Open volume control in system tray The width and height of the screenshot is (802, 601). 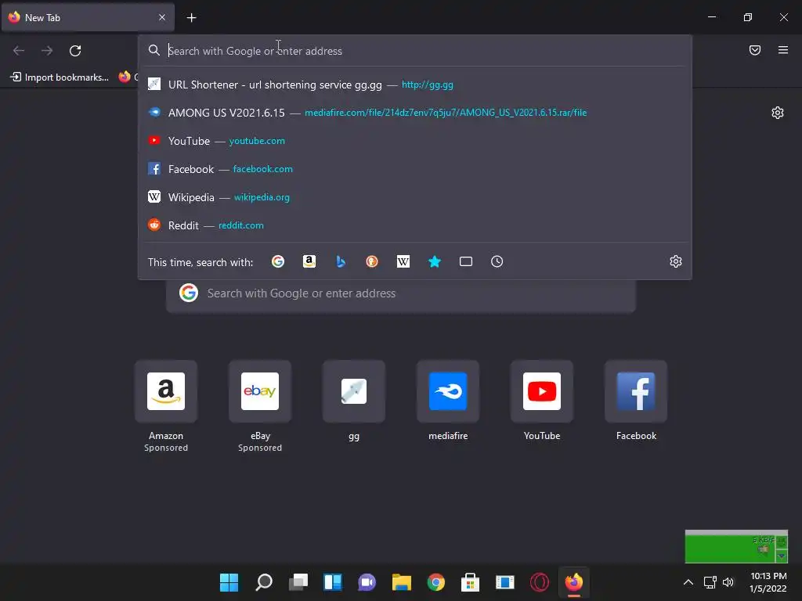[x=728, y=582]
